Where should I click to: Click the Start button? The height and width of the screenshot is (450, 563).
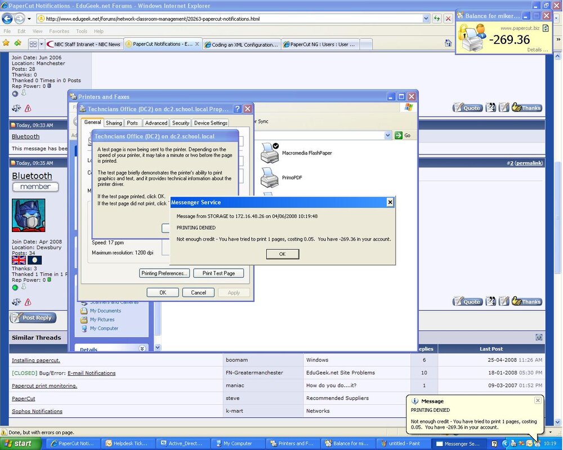[21, 444]
